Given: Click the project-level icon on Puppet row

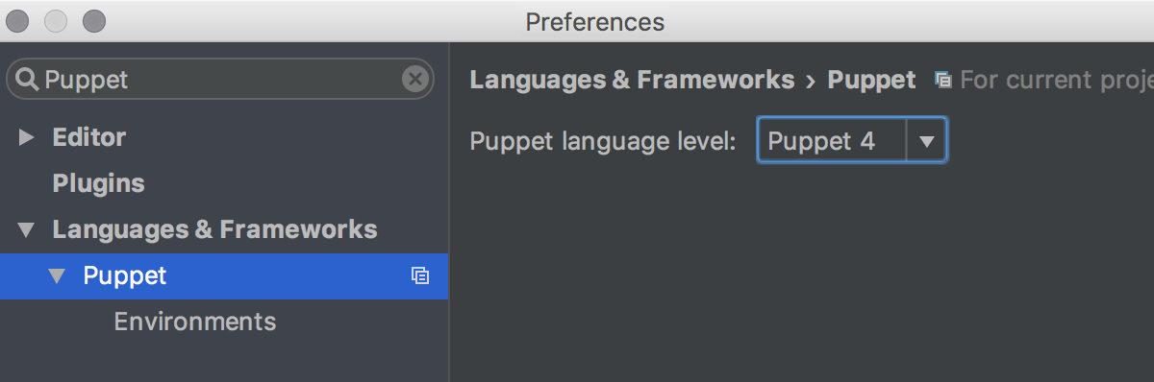Looking at the screenshot, I should point(419,276).
